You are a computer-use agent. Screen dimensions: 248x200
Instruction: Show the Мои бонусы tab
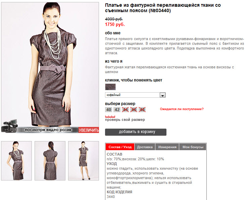click(x=193, y=147)
